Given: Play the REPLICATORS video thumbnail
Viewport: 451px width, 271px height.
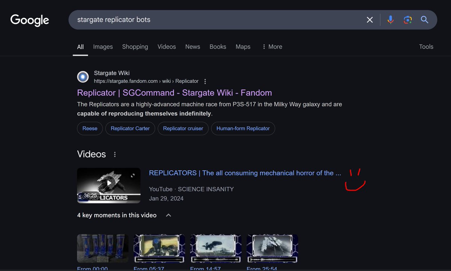Looking at the screenshot, I should pos(109,185).
